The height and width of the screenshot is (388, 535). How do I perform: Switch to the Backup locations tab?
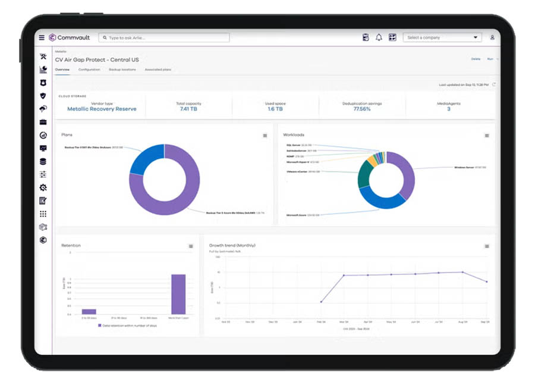[122, 70]
